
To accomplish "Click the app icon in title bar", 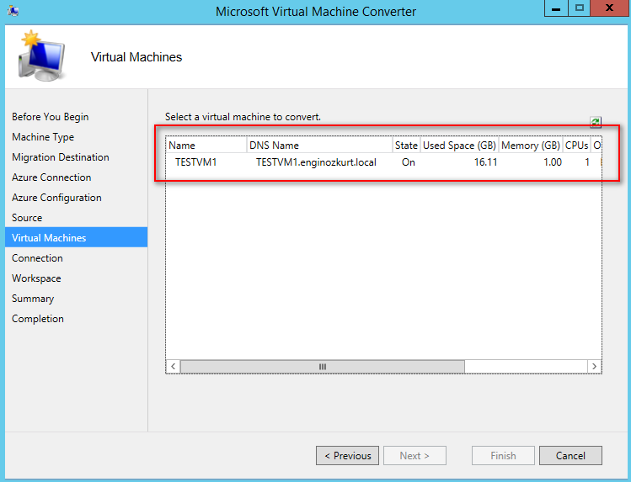I will click(13, 11).
